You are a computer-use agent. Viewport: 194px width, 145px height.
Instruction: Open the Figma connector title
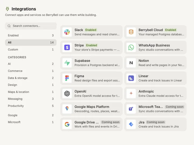[79, 76]
